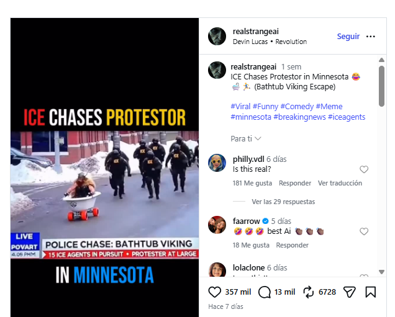Follow realstrangeai with the Seguir button
This screenshot has width=395, height=317.
point(348,37)
